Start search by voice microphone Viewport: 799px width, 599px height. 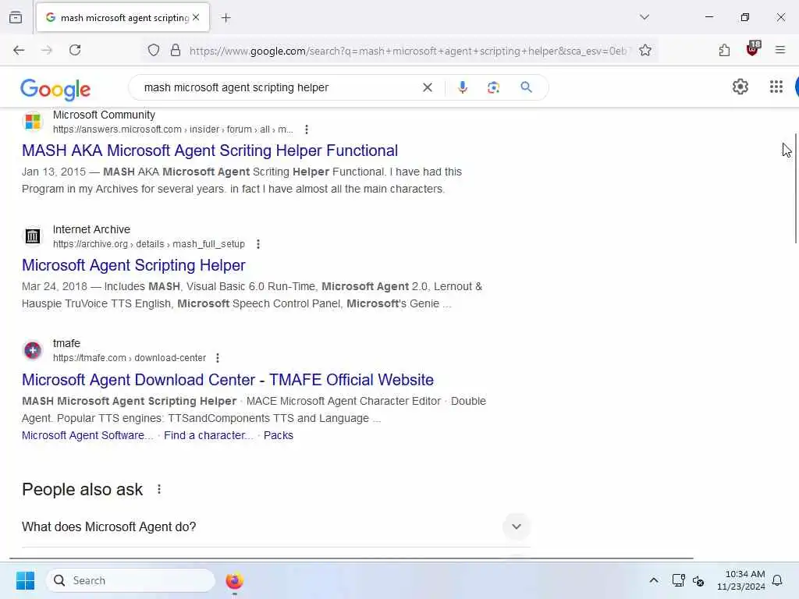(x=462, y=87)
